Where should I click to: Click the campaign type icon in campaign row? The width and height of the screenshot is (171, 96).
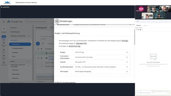[47, 58]
